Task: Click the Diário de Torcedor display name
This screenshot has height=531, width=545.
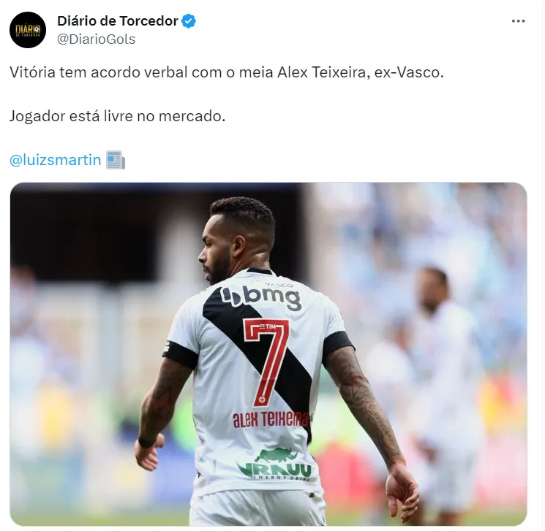Action: tap(118, 21)
